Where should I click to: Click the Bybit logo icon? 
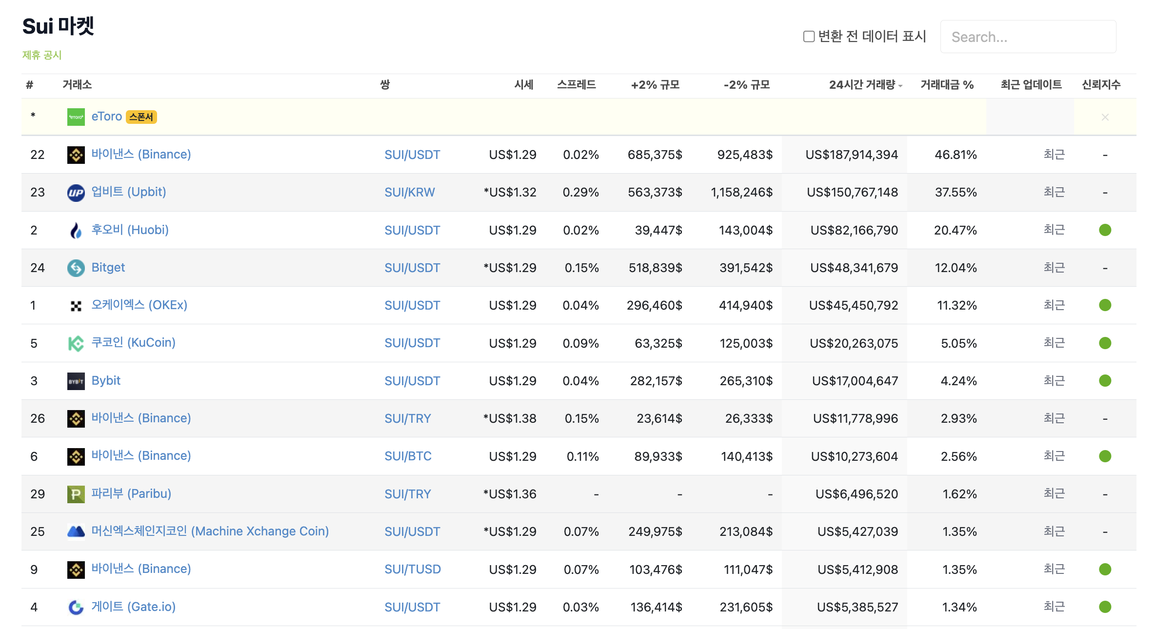pos(76,381)
